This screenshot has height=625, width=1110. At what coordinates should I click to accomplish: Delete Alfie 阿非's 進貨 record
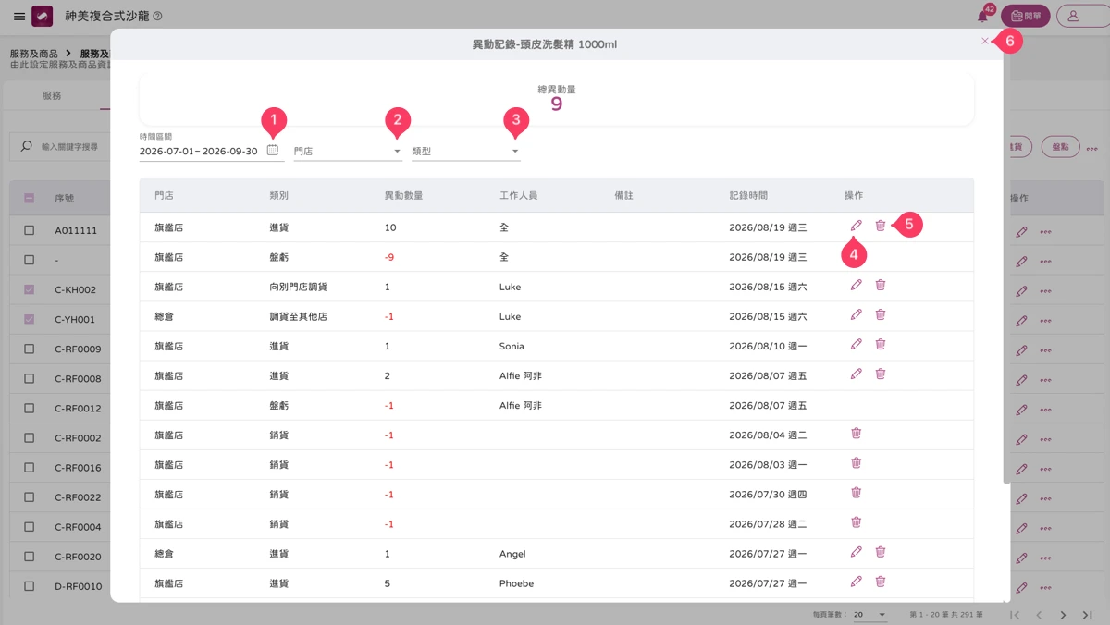click(881, 374)
